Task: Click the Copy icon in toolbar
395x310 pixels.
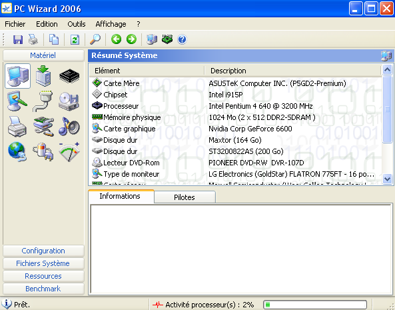Action: point(54,39)
